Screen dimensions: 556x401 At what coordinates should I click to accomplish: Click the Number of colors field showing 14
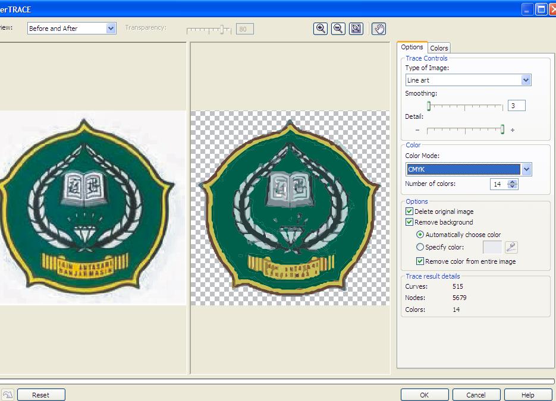pyautogui.click(x=499, y=184)
